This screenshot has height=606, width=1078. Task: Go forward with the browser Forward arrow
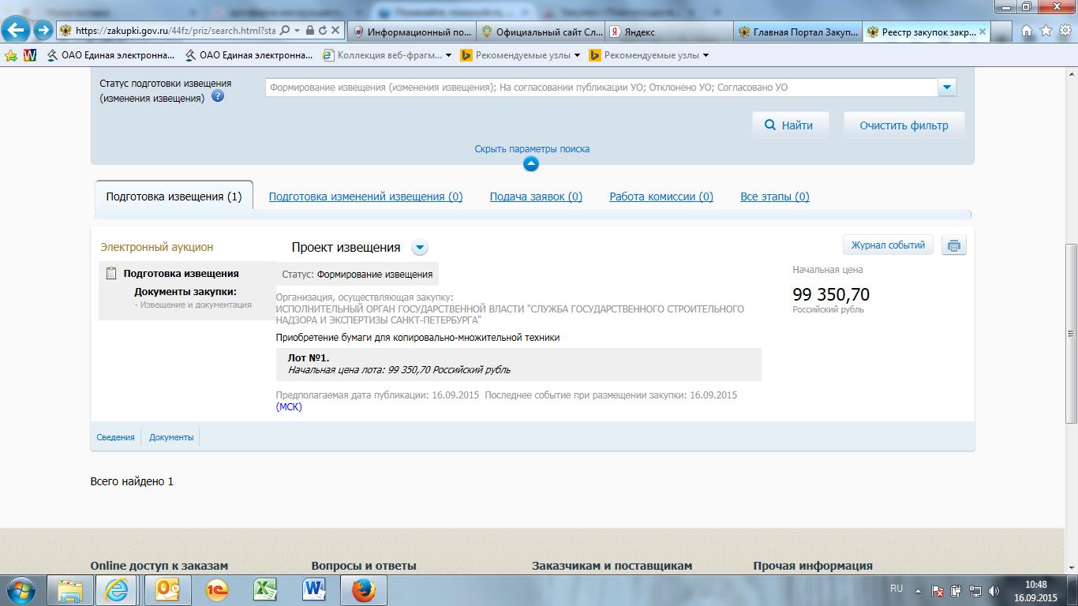coord(43,31)
